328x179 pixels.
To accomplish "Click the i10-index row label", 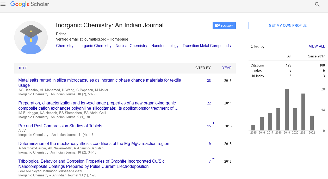I will 257,76.
